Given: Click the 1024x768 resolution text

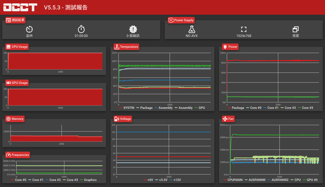Looking at the screenshot, I should point(244,36).
